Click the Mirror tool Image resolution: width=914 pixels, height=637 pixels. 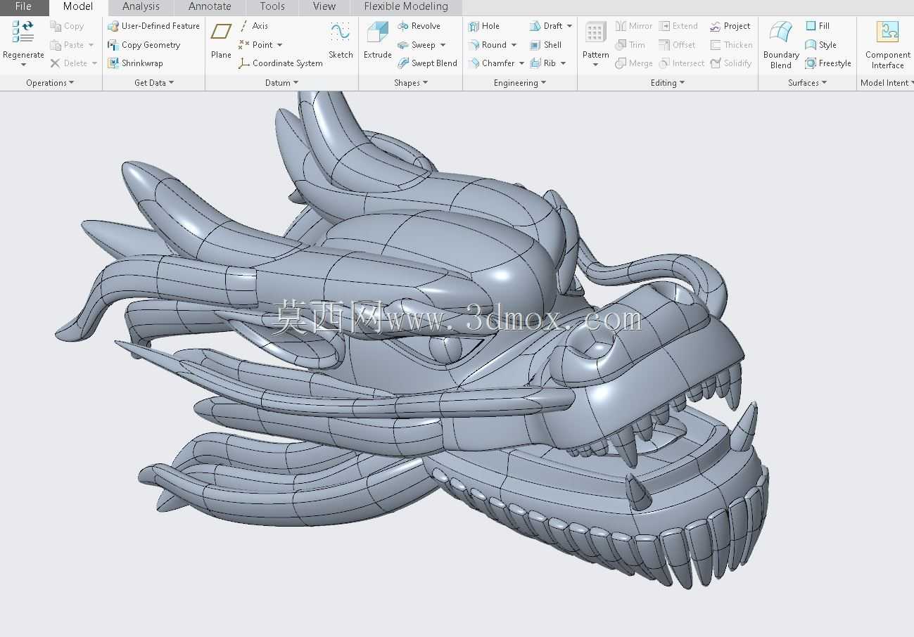[x=634, y=26]
